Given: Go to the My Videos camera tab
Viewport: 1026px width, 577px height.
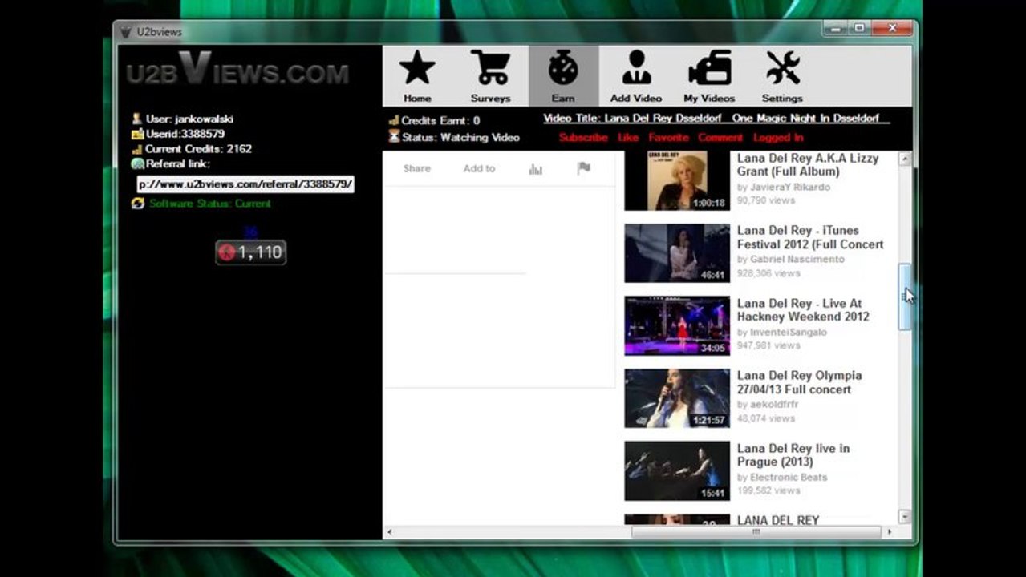Looking at the screenshot, I should coord(709,76).
